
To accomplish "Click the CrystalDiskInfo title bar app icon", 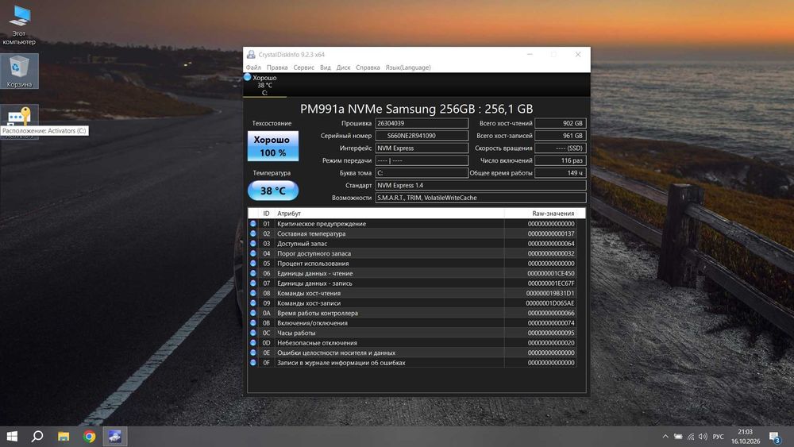I will [251, 55].
